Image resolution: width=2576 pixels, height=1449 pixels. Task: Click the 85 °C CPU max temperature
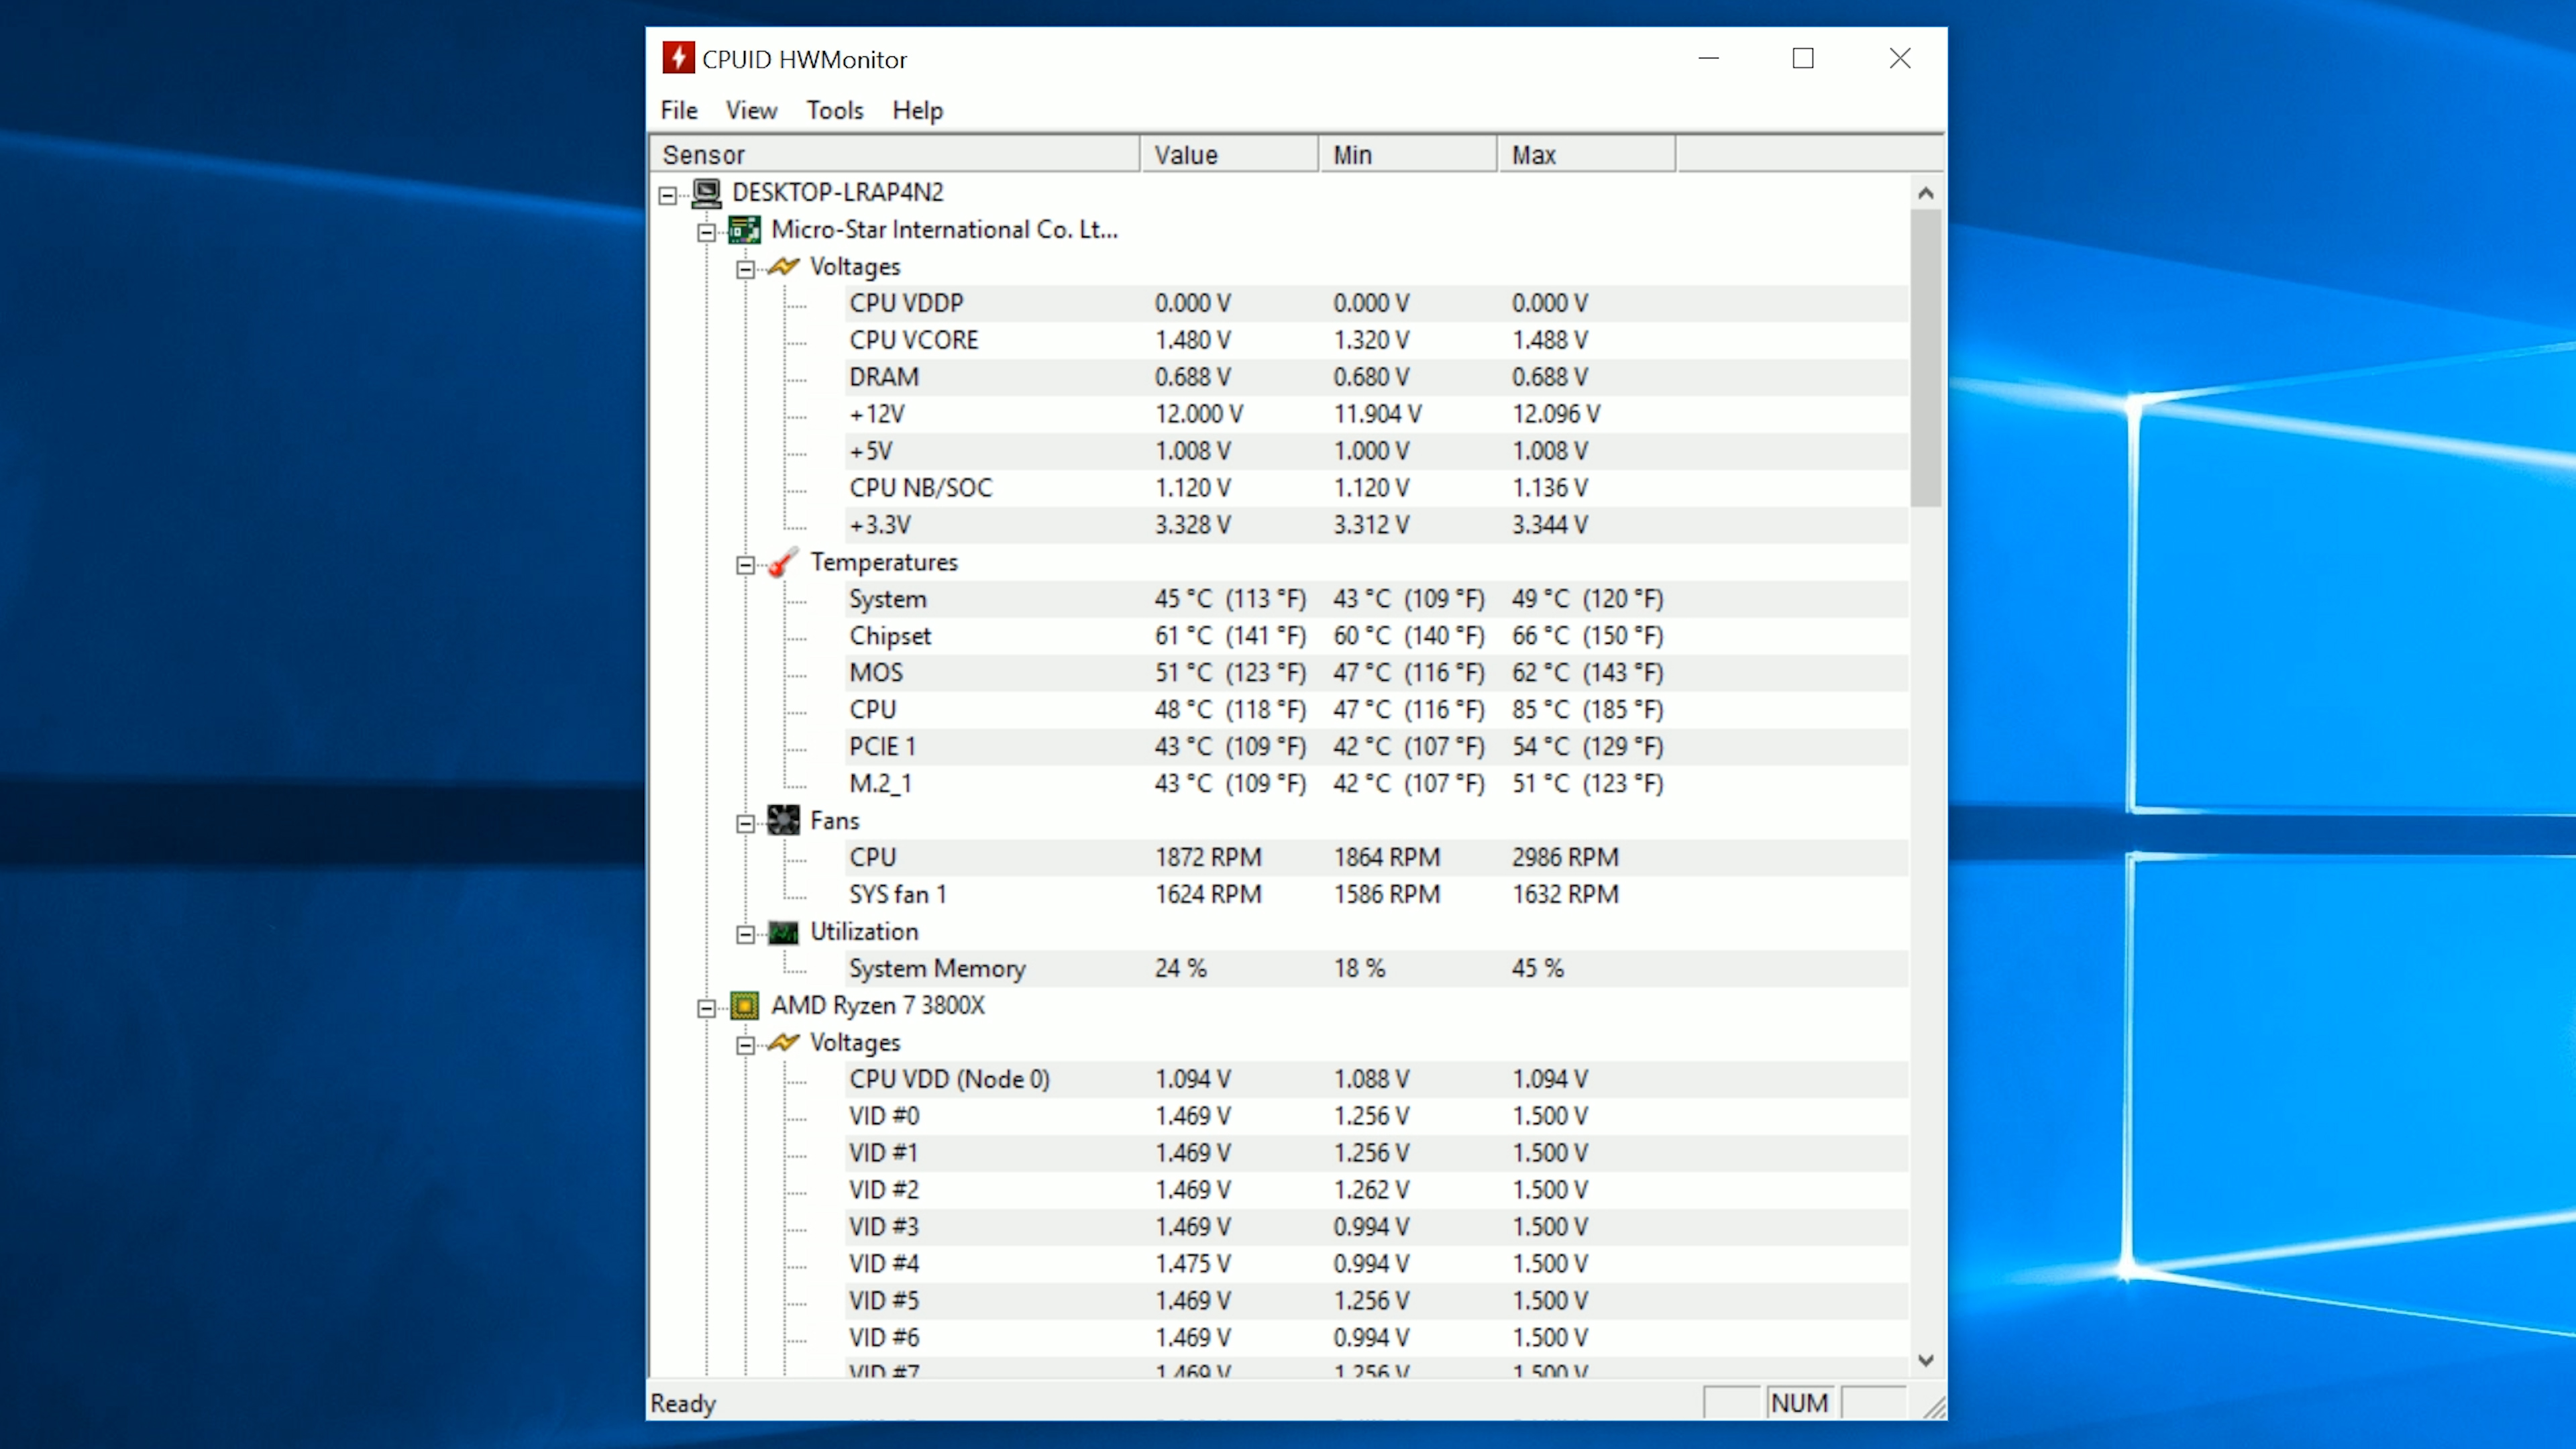click(x=1588, y=710)
